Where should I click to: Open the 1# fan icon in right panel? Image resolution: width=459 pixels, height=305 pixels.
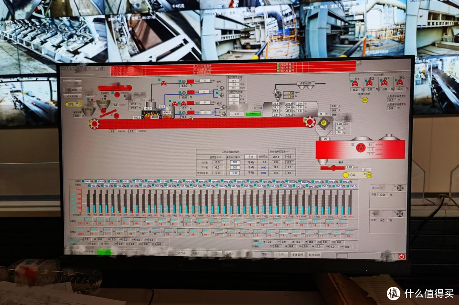point(399,188)
